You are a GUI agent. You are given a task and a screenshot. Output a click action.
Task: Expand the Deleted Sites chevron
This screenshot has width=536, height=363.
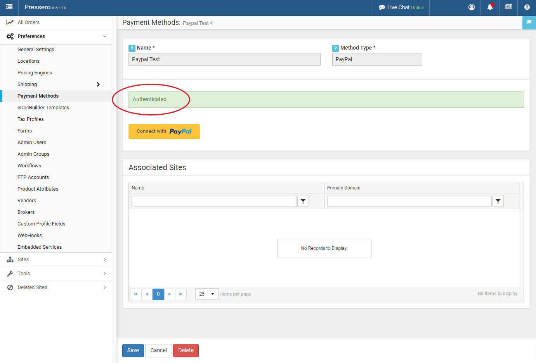pos(105,287)
